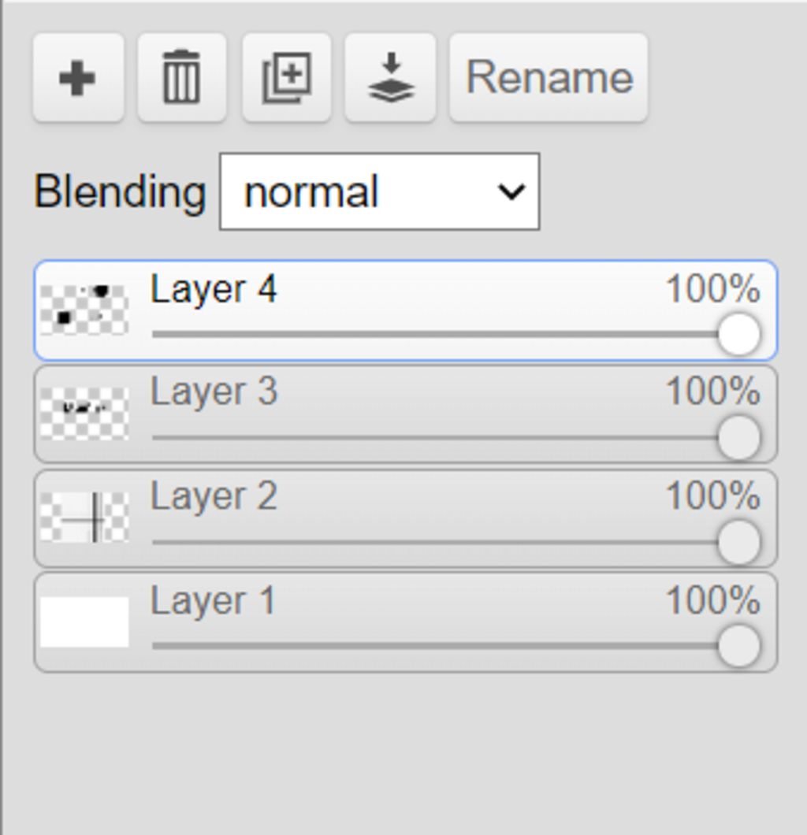Click the Layer 2 opacity slider knob
The image size is (807, 835).
coord(738,542)
